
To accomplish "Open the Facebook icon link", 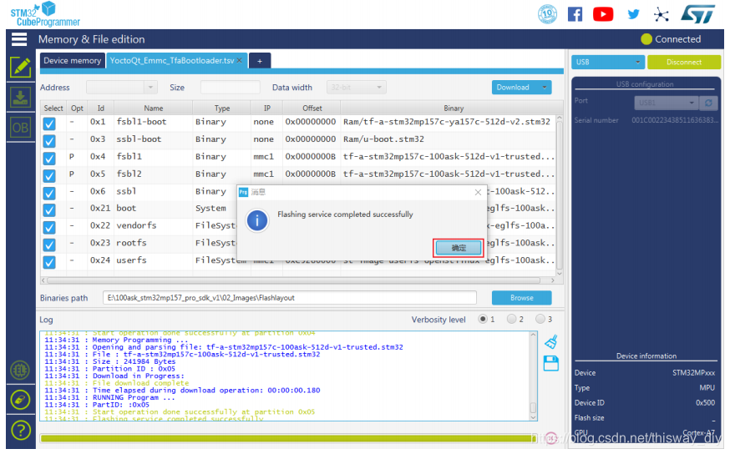I will (x=575, y=14).
